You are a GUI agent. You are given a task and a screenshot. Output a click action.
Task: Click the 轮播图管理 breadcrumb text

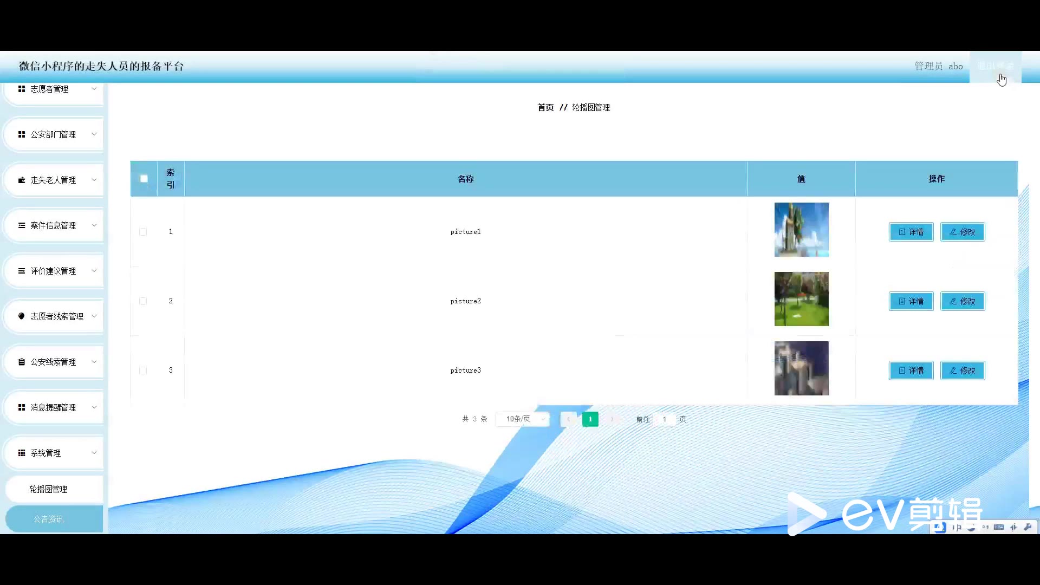pos(591,107)
